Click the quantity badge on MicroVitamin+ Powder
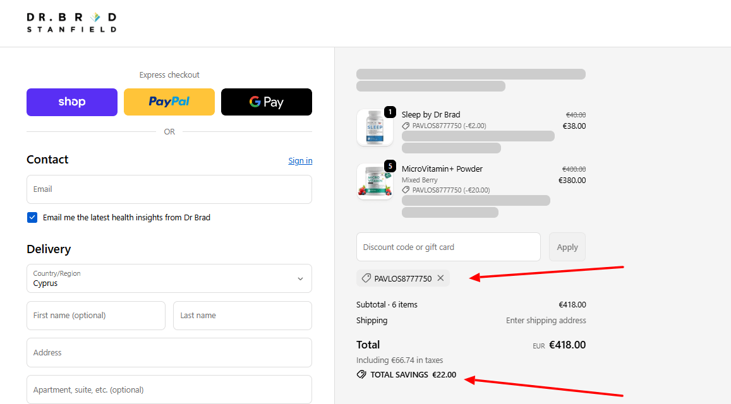The width and height of the screenshot is (731, 404). pos(390,166)
